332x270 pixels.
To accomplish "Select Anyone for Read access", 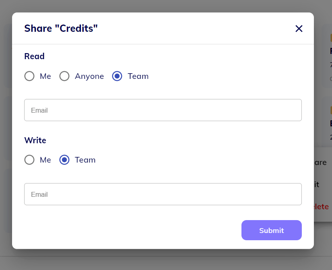I will (x=64, y=76).
